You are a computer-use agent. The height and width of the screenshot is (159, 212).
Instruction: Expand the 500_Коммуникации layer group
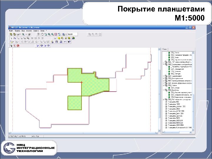[163, 78]
